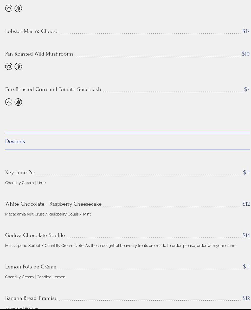Click the $14 price of the Soufflé
The image size is (251, 310).
pos(246,235)
